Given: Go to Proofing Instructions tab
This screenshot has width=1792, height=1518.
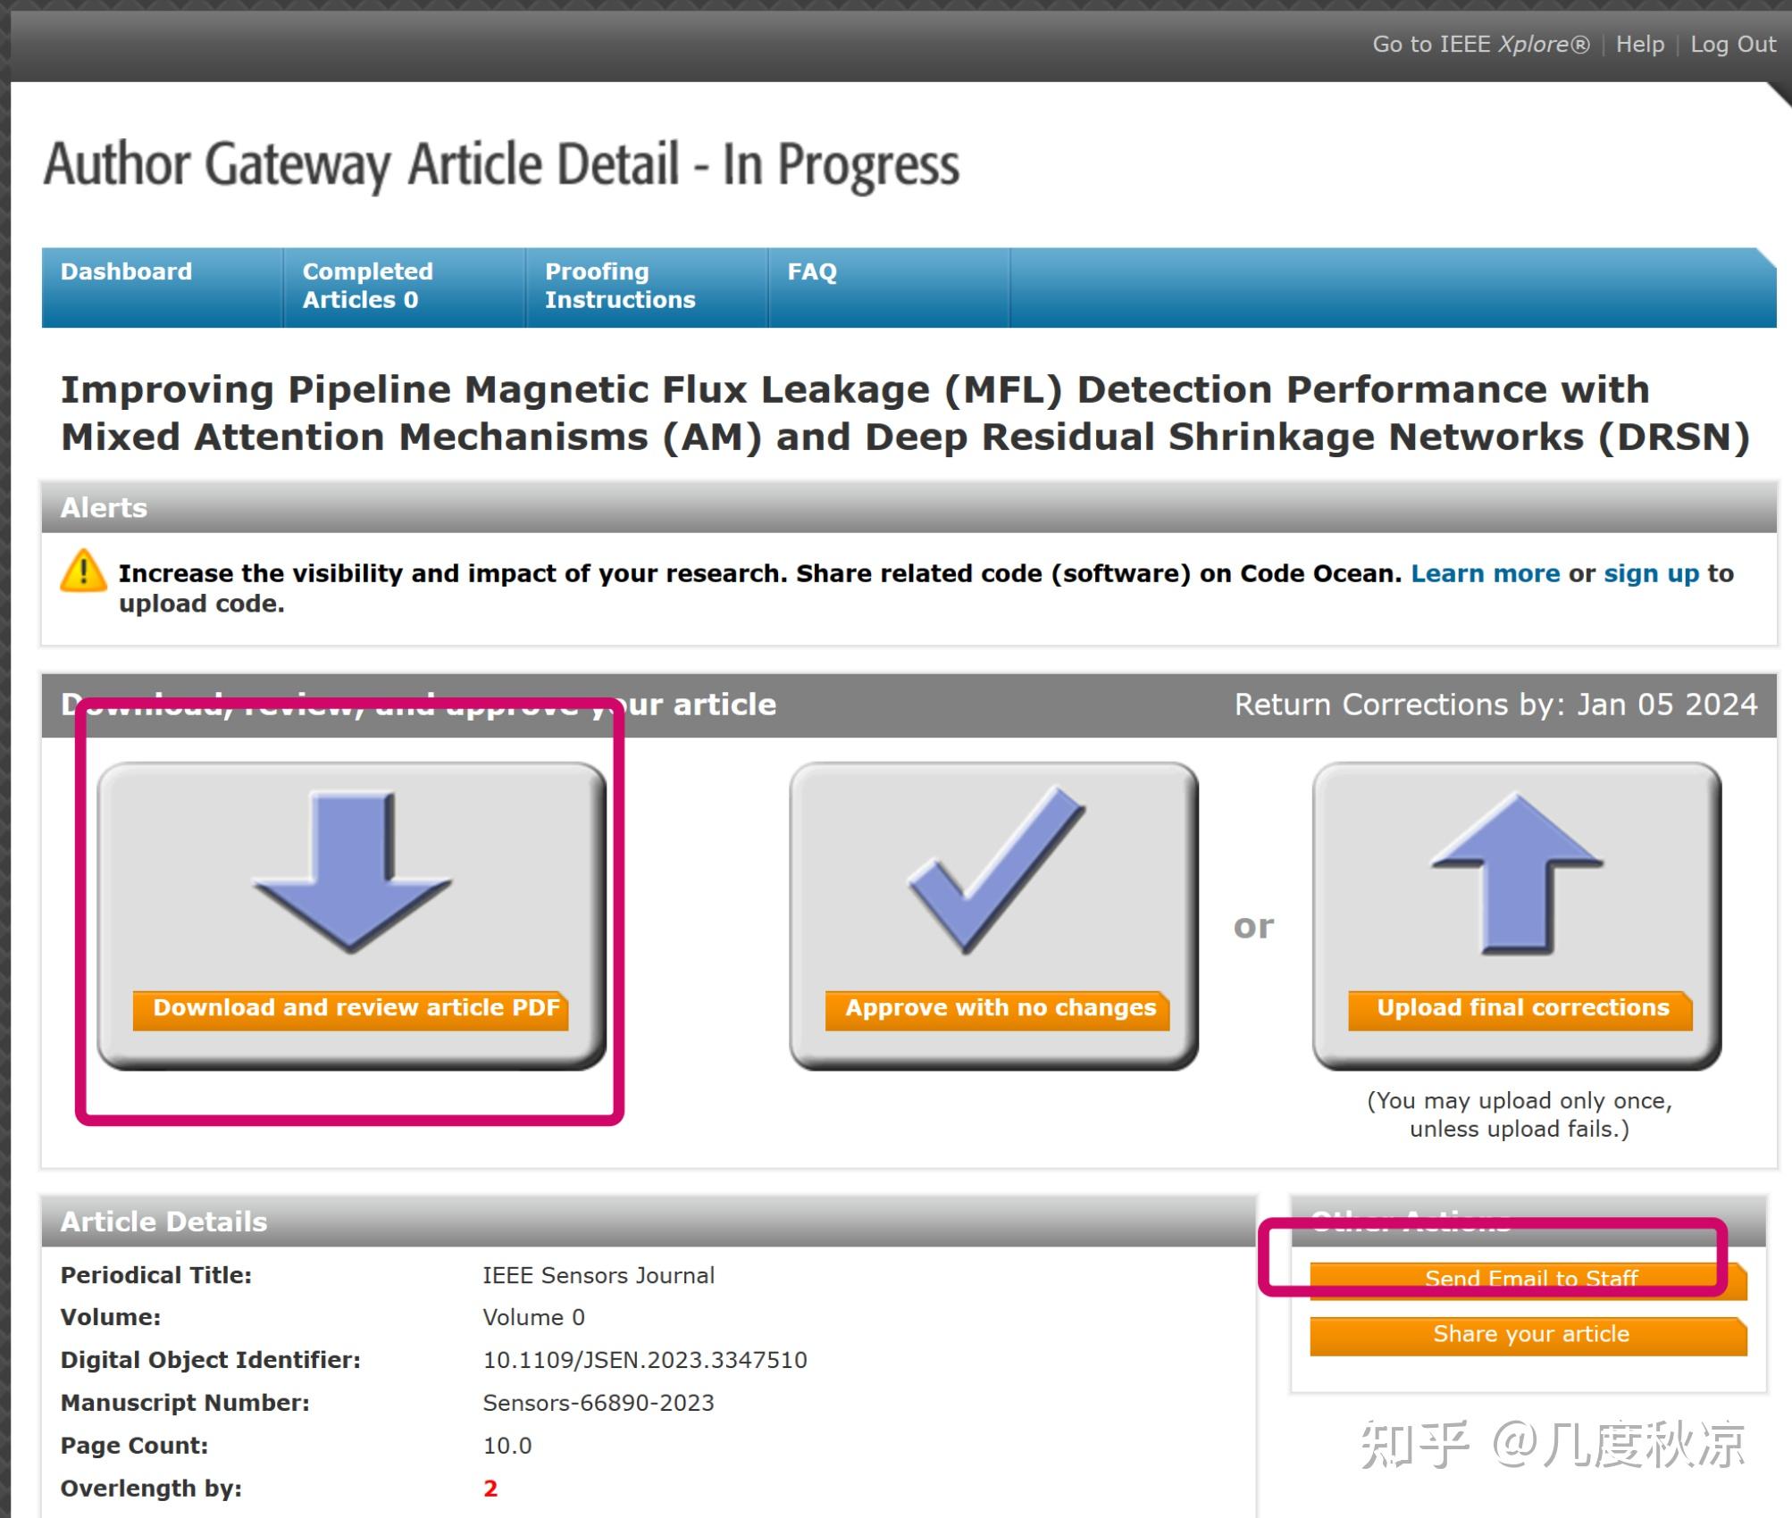Looking at the screenshot, I should (x=619, y=286).
